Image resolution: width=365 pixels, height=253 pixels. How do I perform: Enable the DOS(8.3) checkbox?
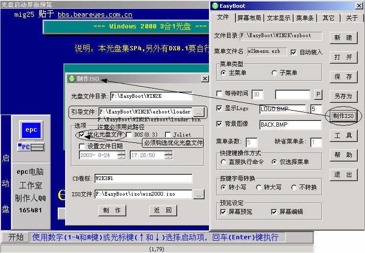pyautogui.click(x=129, y=135)
